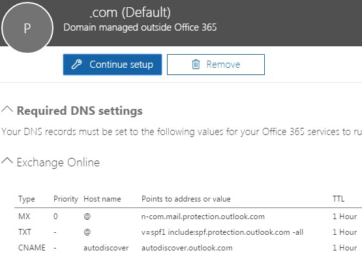Viewport: 362px width, 257px height.
Task: Select the autodiscover.outlook.com CNAME value
Action: [187, 248]
